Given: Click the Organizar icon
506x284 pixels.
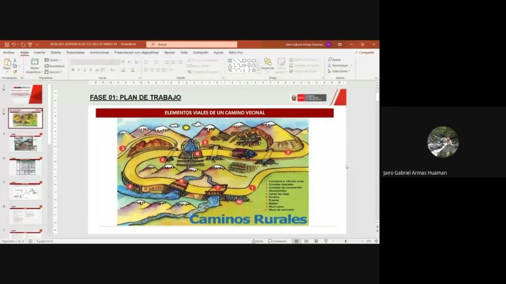Looking at the screenshot, I should click(x=268, y=63).
